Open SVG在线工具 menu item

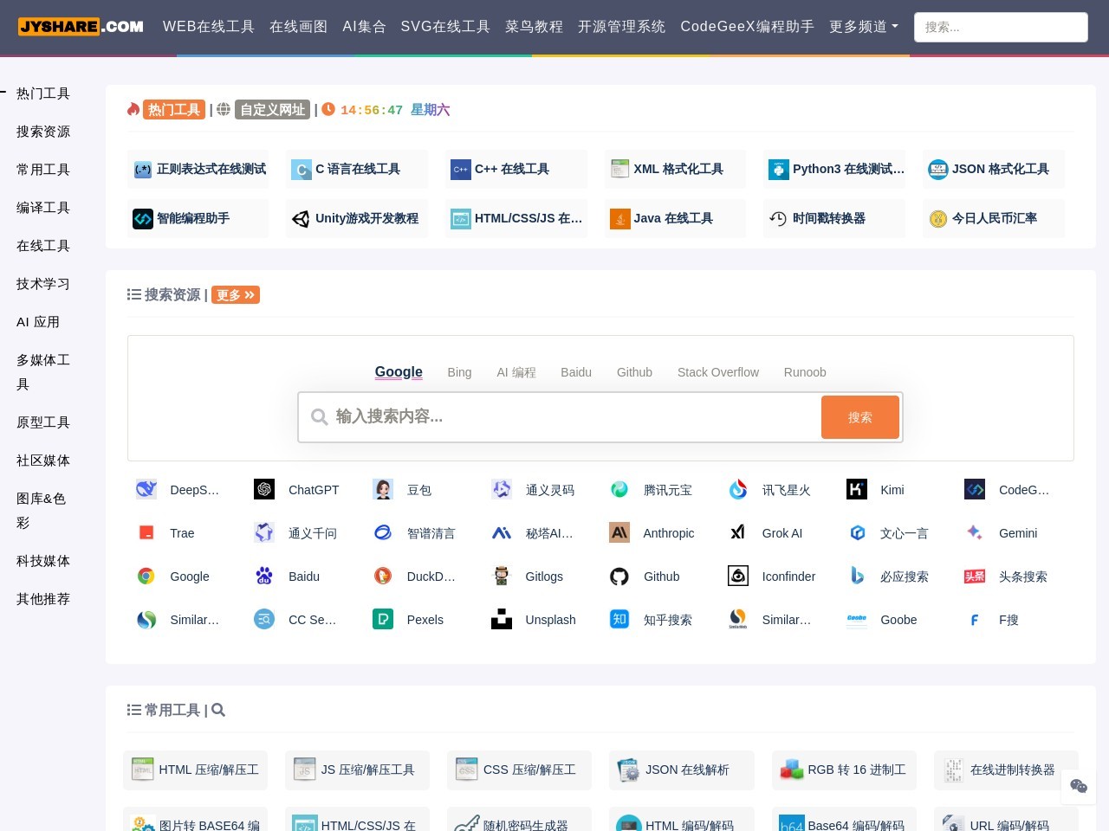[445, 27]
